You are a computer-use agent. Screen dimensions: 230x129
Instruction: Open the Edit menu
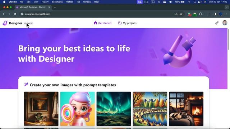point(28,2)
